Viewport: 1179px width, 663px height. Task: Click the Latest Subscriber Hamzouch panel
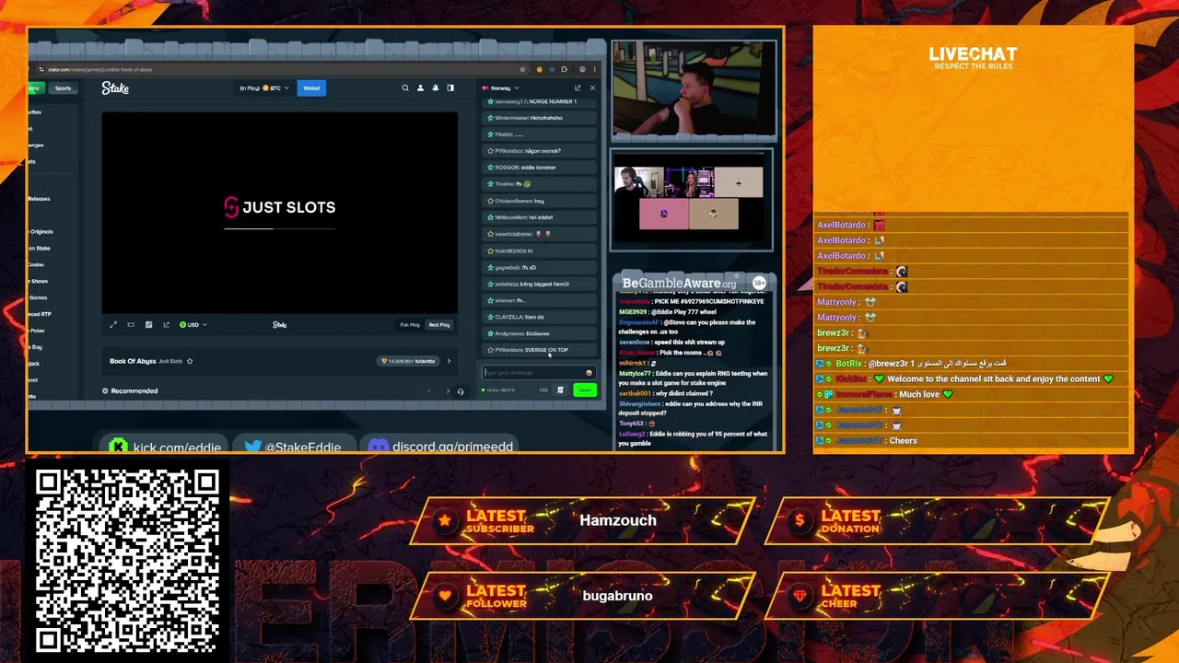(x=582, y=521)
